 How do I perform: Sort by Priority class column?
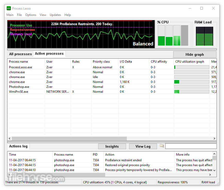[105, 62]
